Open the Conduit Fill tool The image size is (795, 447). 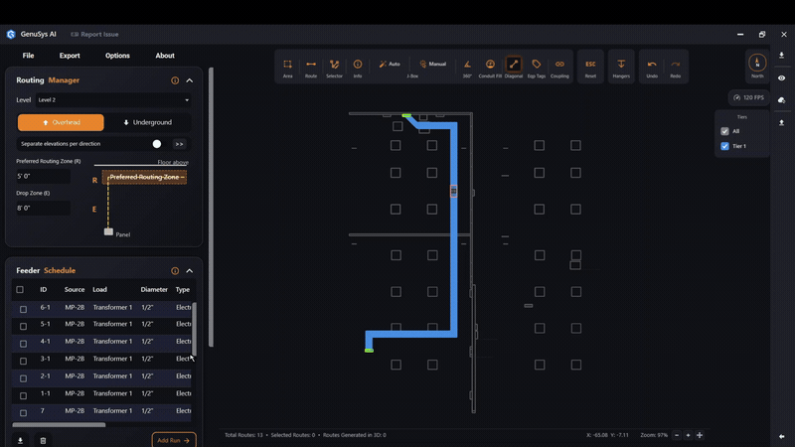[x=490, y=68]
